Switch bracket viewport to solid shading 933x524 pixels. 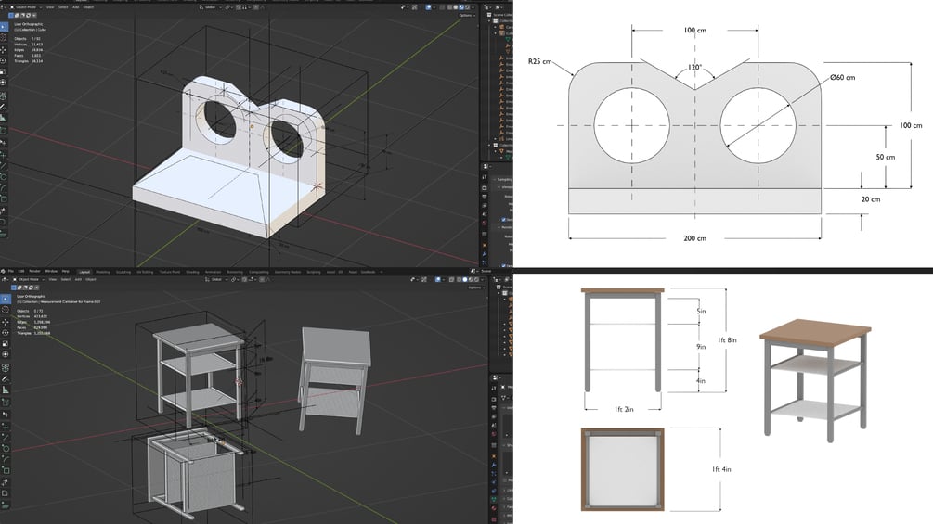tap(455, 7)
